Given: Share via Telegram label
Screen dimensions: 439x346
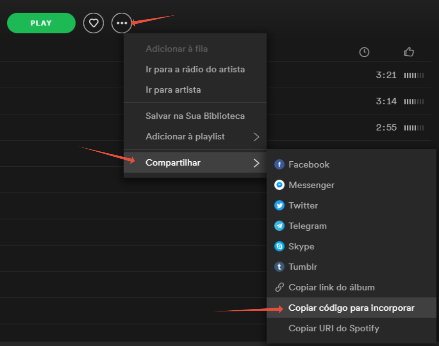Looking at the screenshot, I should pos(308,226).
